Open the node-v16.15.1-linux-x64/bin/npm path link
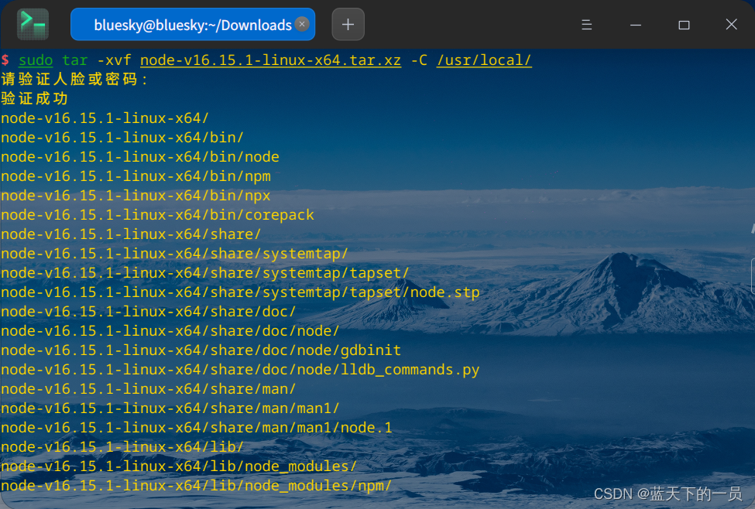The height and width of the screenshot is (509, 755). [136, 176]
